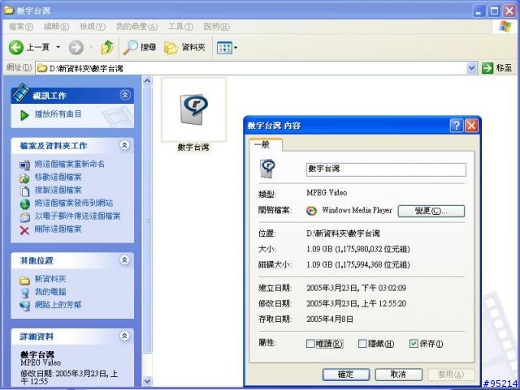Click the 新資料夾 folder icon in sidebar
The width and height of the screenshot is (520, 390).
coord(24,281)
